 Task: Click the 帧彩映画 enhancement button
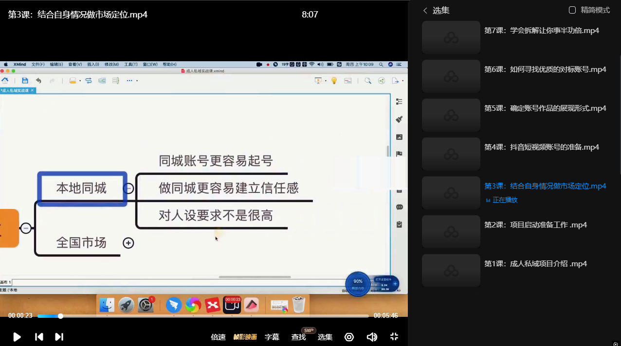tap(245, 337)
